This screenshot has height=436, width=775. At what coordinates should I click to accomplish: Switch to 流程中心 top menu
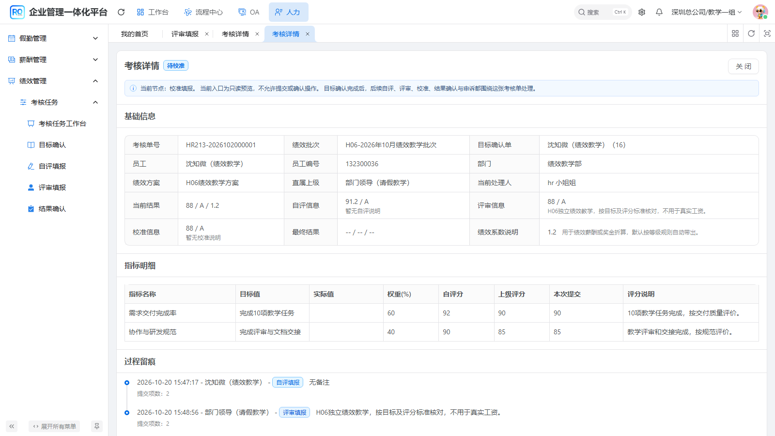[x=203, y=12]
